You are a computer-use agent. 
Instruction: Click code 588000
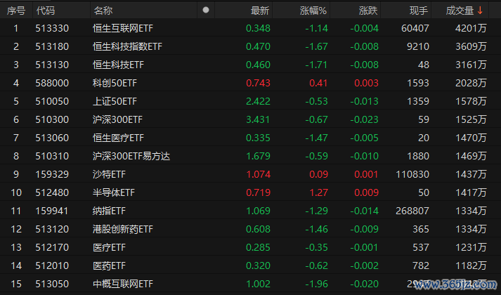point(52,83)
